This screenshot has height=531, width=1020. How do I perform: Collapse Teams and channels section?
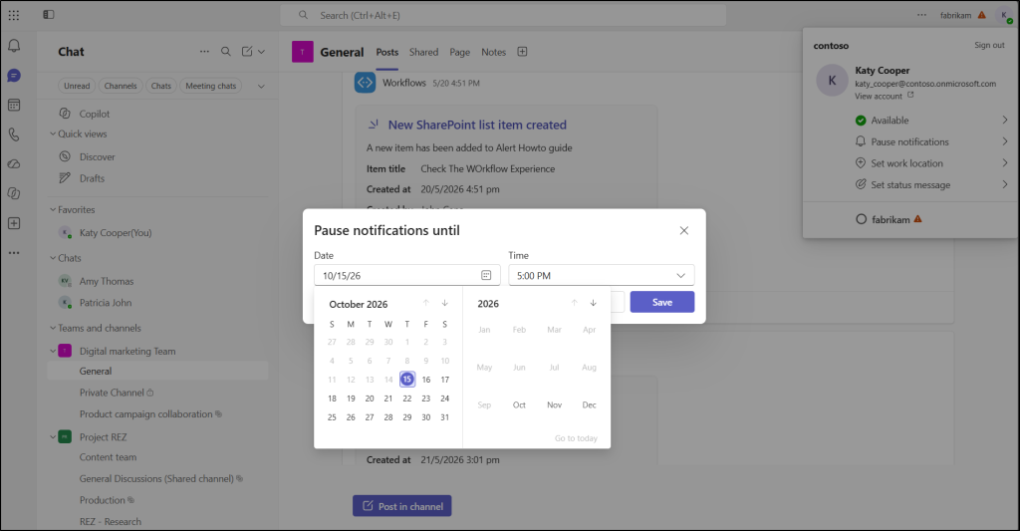[x=53, y=328]
